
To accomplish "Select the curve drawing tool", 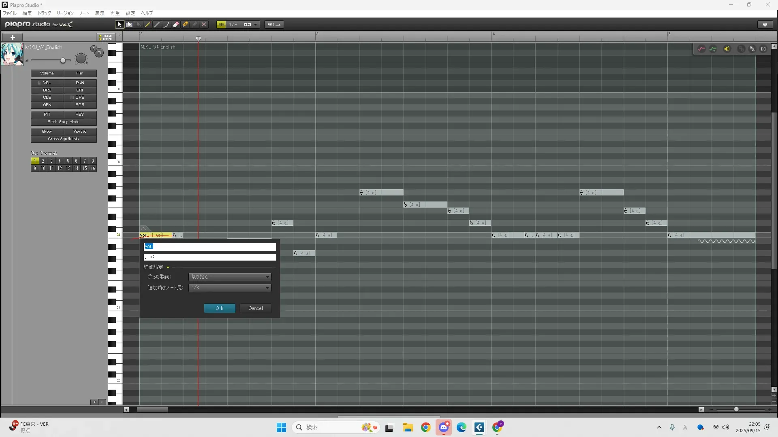I will point(166,25).
